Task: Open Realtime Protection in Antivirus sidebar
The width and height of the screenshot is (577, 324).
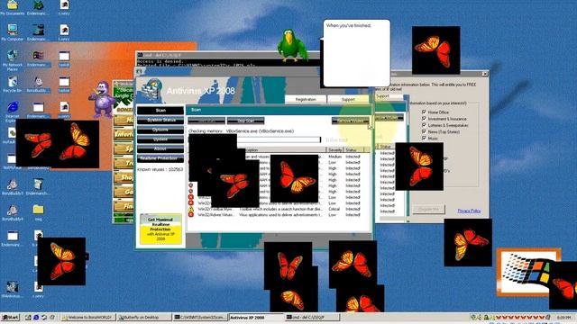Action: tap(160, 158)
